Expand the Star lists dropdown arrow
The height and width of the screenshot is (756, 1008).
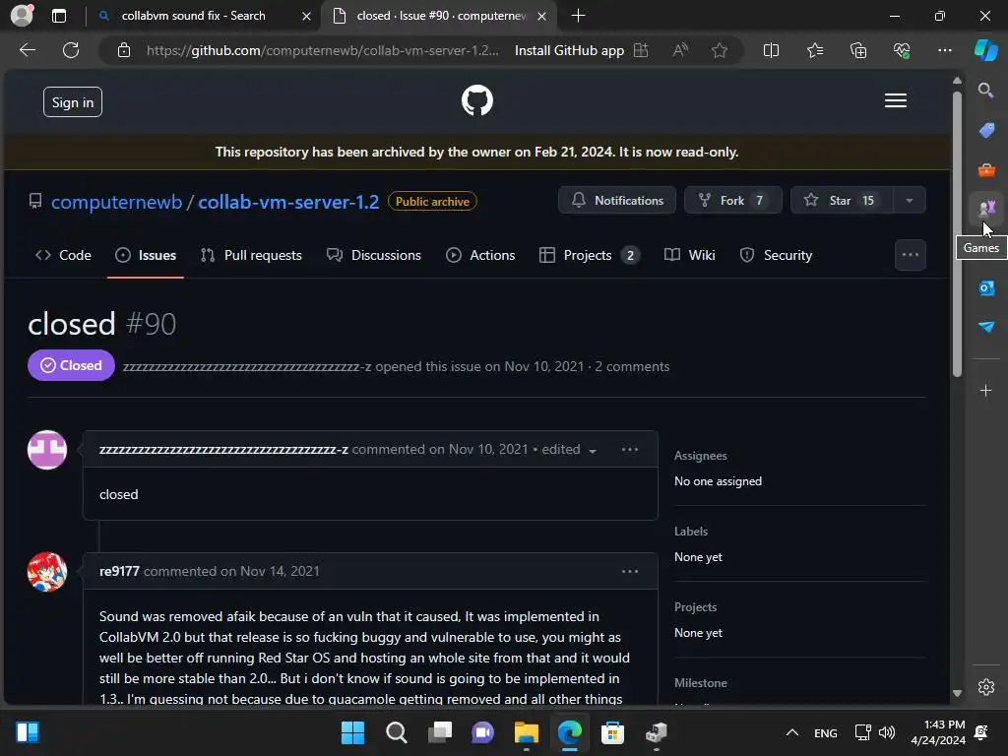pyautogui.click(x=909, y=200)
